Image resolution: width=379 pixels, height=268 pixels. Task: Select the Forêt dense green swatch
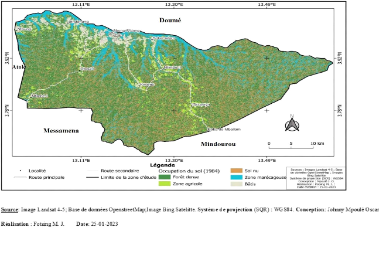click(165, 177)
